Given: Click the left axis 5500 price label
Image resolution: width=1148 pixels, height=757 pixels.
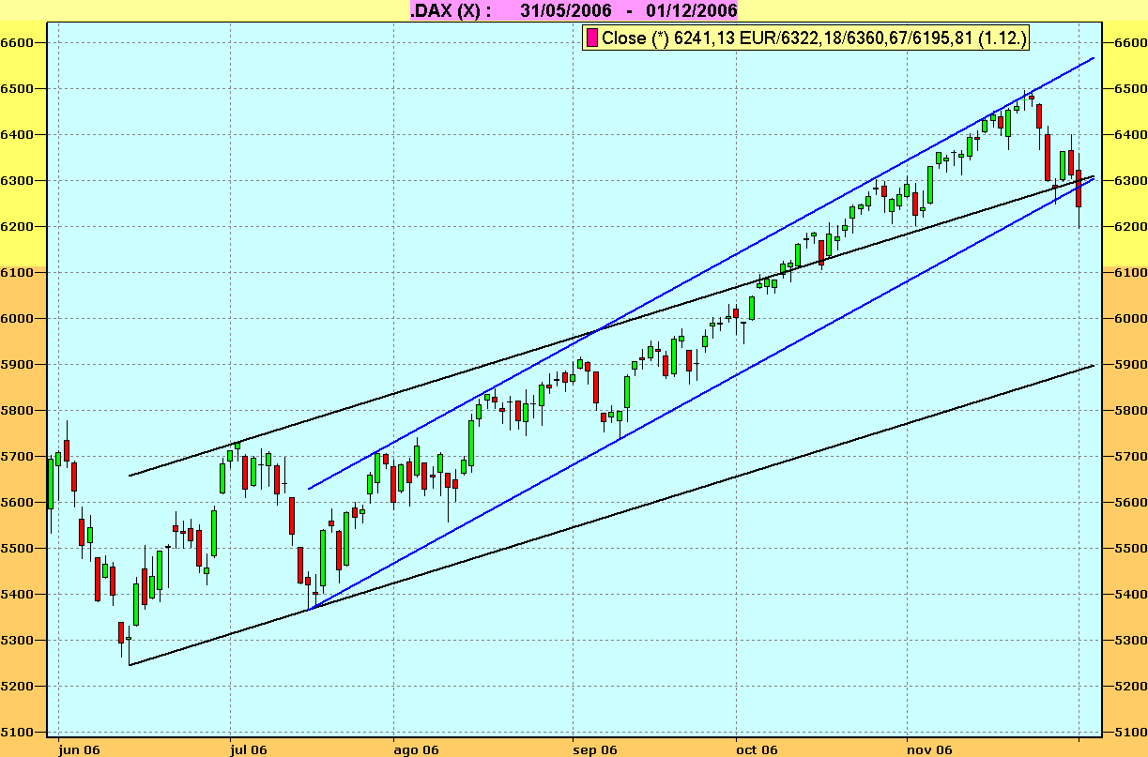Looking at the screenshot, I should (x=18, y=549).
